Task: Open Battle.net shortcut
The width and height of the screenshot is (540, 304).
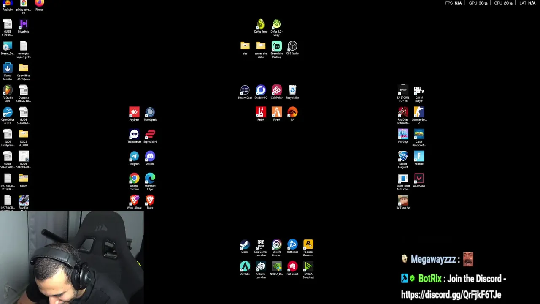Action: (292, 246)
